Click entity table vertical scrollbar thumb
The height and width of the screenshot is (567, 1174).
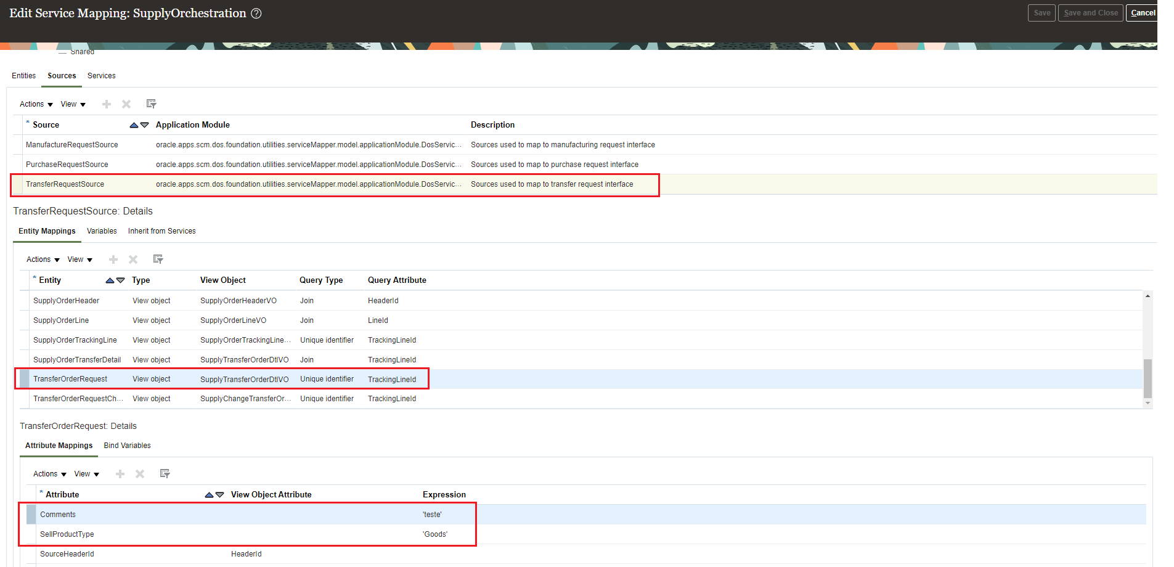[x=1148, y=378]
